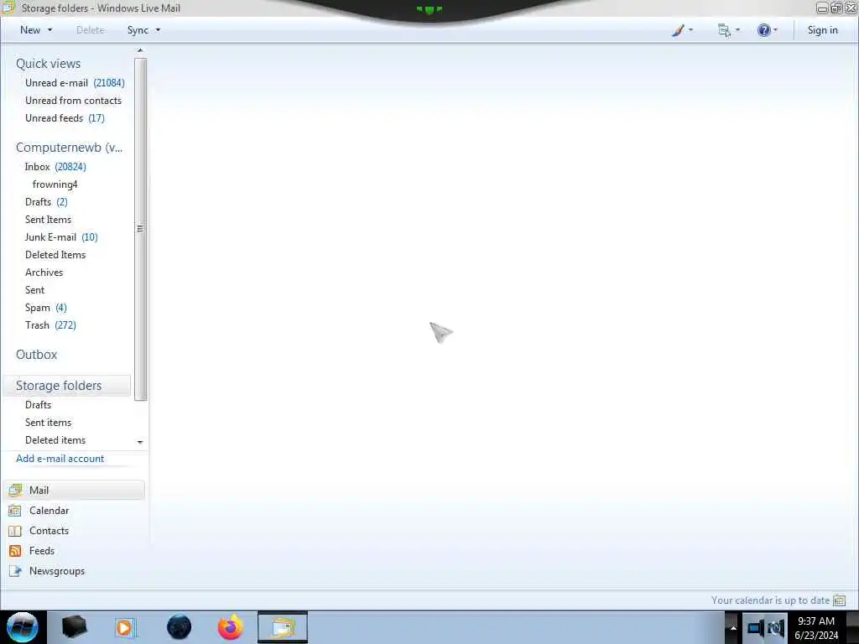Open the frowning4 subfolder
Viewport: 859px width, 644px height.
coord(55,184)
